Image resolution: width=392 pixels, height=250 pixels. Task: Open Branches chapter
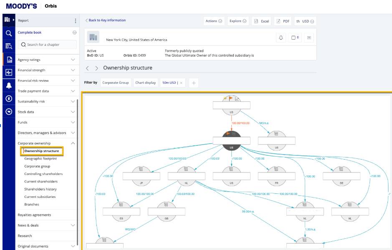pos(31,205)
